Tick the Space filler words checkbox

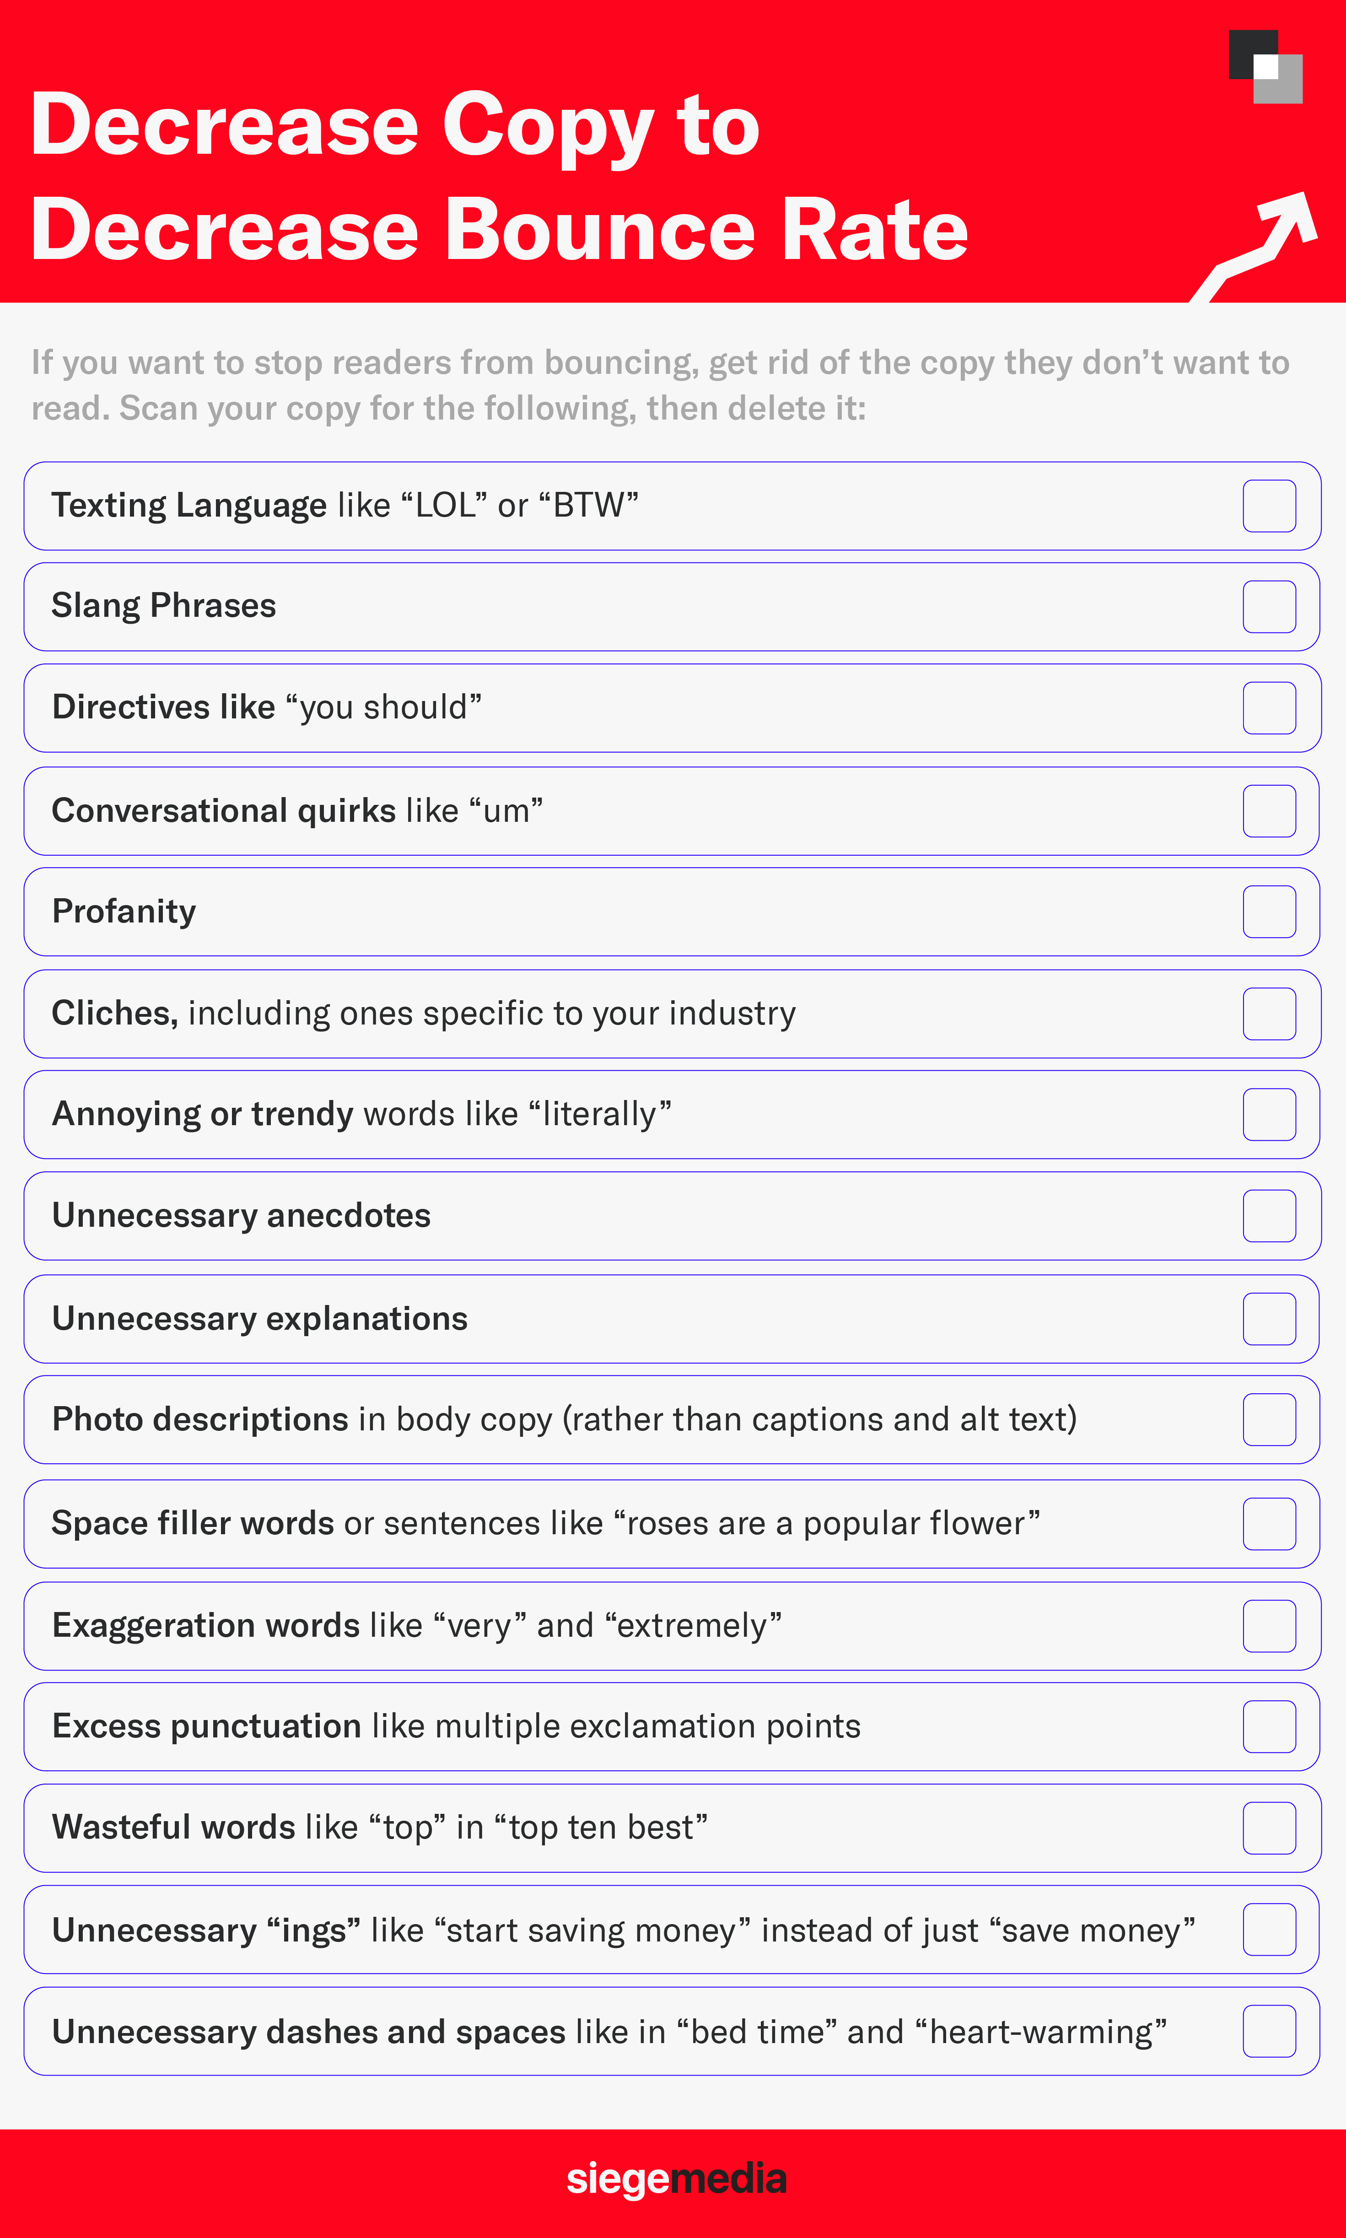tap(1269, 1524)
